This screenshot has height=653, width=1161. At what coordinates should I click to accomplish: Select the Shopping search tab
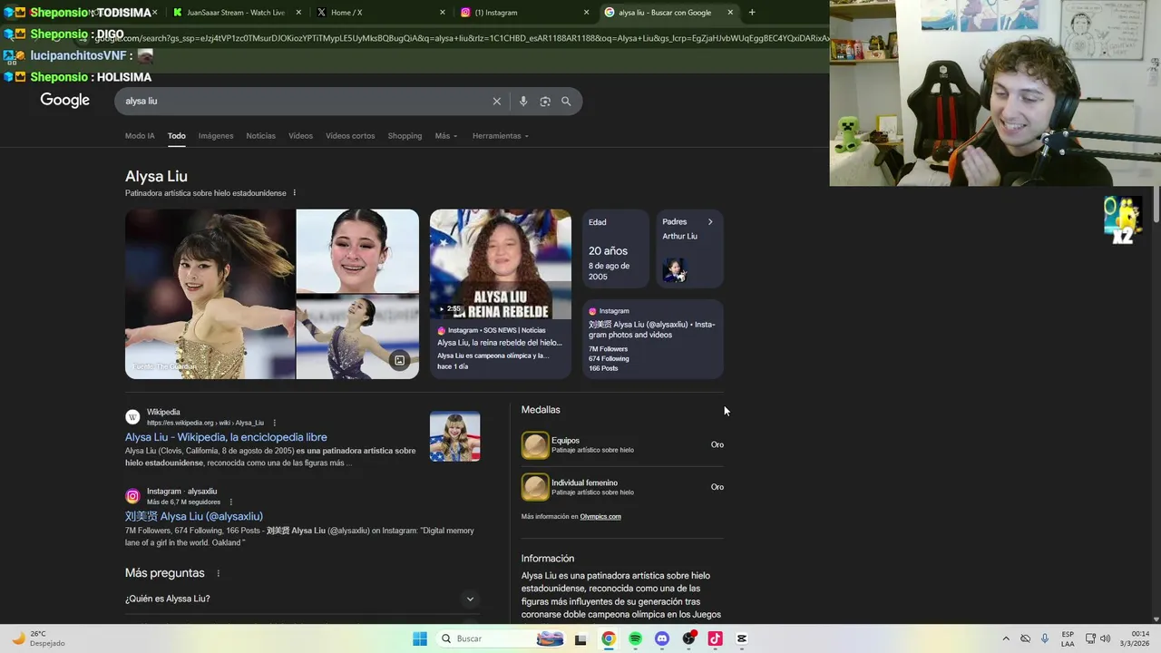(405, 136)
